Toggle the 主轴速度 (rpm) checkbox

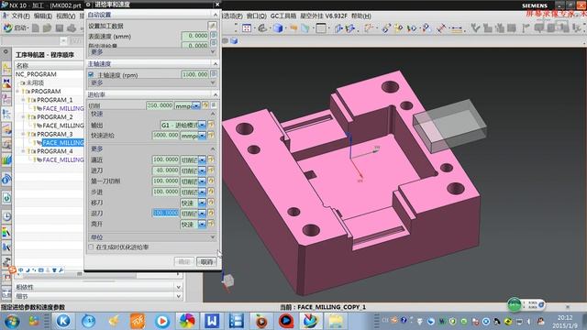tap(91, 74)
